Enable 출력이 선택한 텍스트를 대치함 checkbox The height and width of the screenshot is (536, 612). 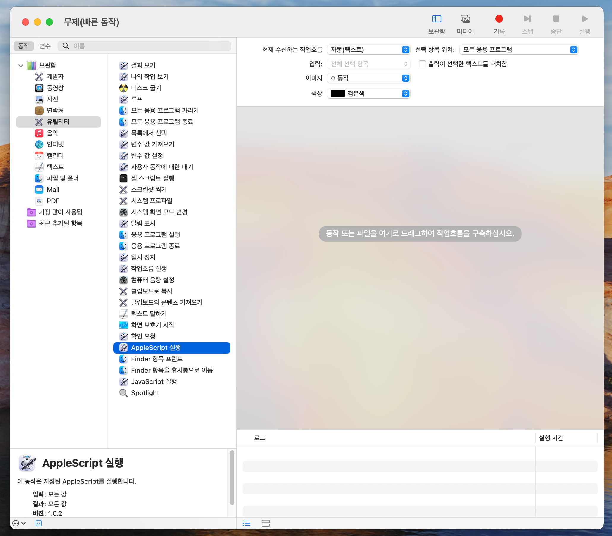422,64
